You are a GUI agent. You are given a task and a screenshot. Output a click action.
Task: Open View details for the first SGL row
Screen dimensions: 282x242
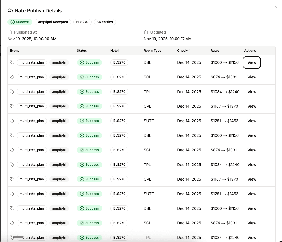[x=252, y=77]
